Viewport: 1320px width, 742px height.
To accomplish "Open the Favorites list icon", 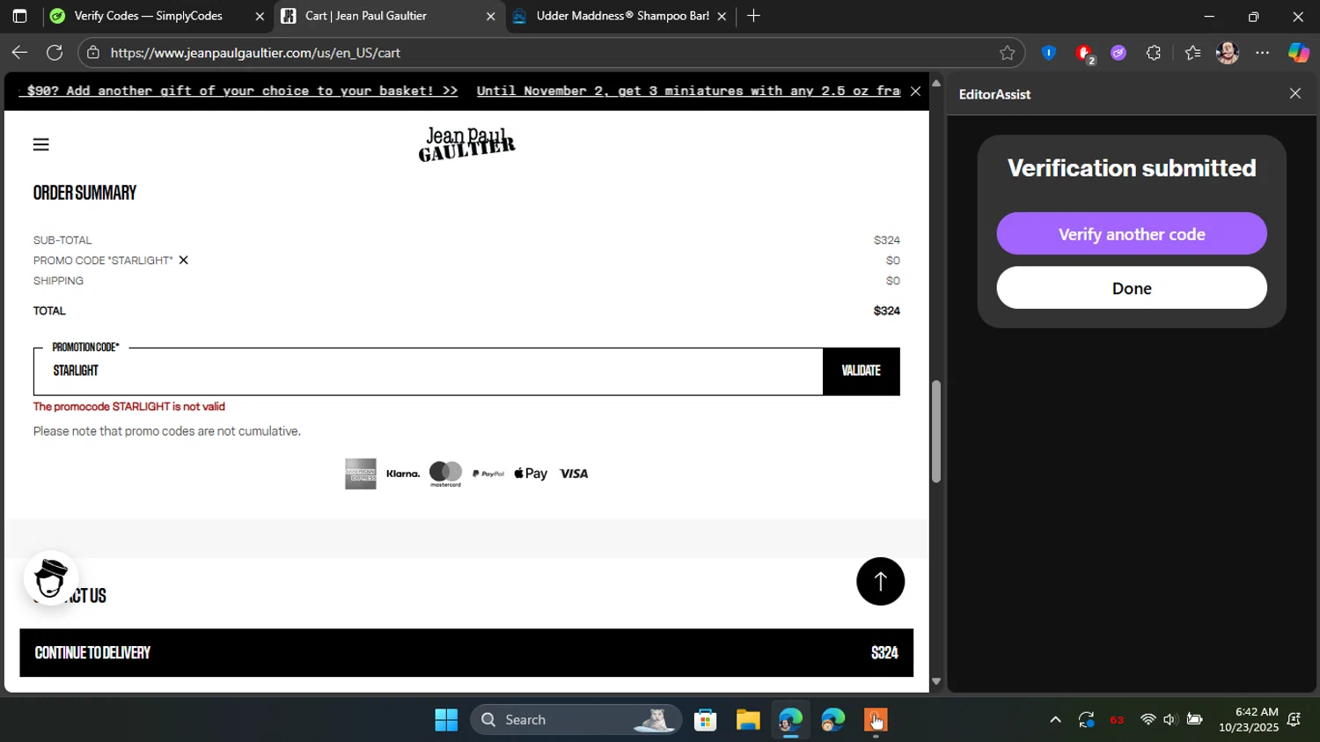I will click(x=1192, y=53).
